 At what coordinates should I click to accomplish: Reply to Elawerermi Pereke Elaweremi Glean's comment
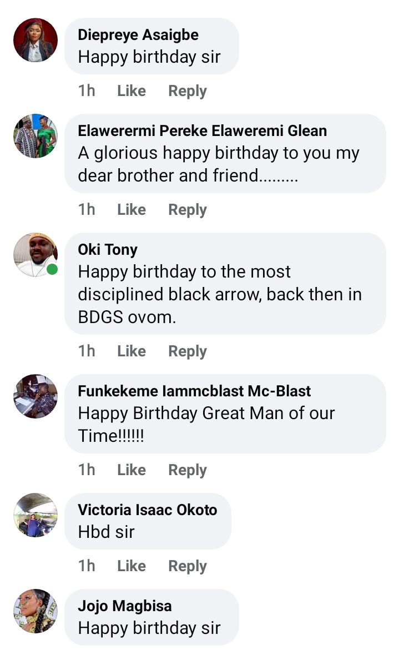[x=187, y=209]
